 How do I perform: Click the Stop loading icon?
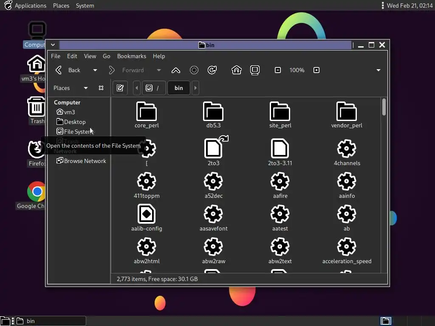point(194,70)
